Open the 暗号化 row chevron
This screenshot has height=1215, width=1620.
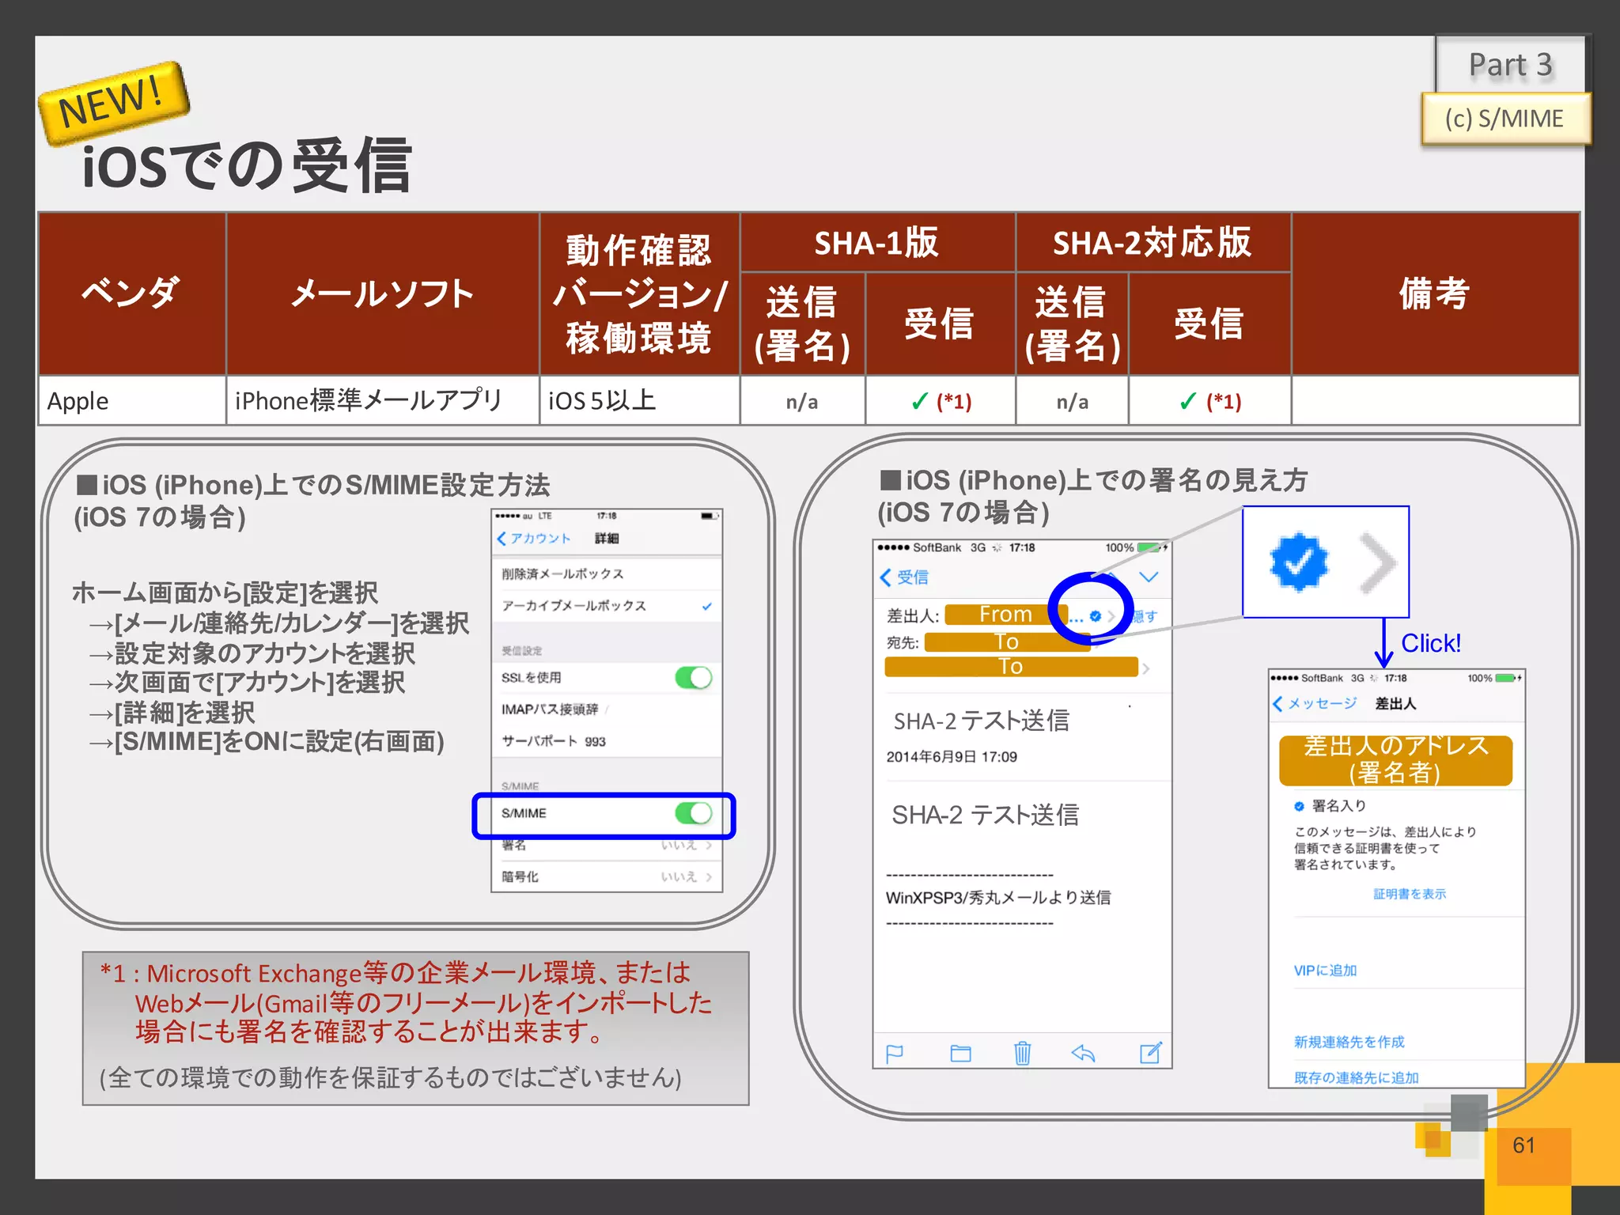(709, 877)
